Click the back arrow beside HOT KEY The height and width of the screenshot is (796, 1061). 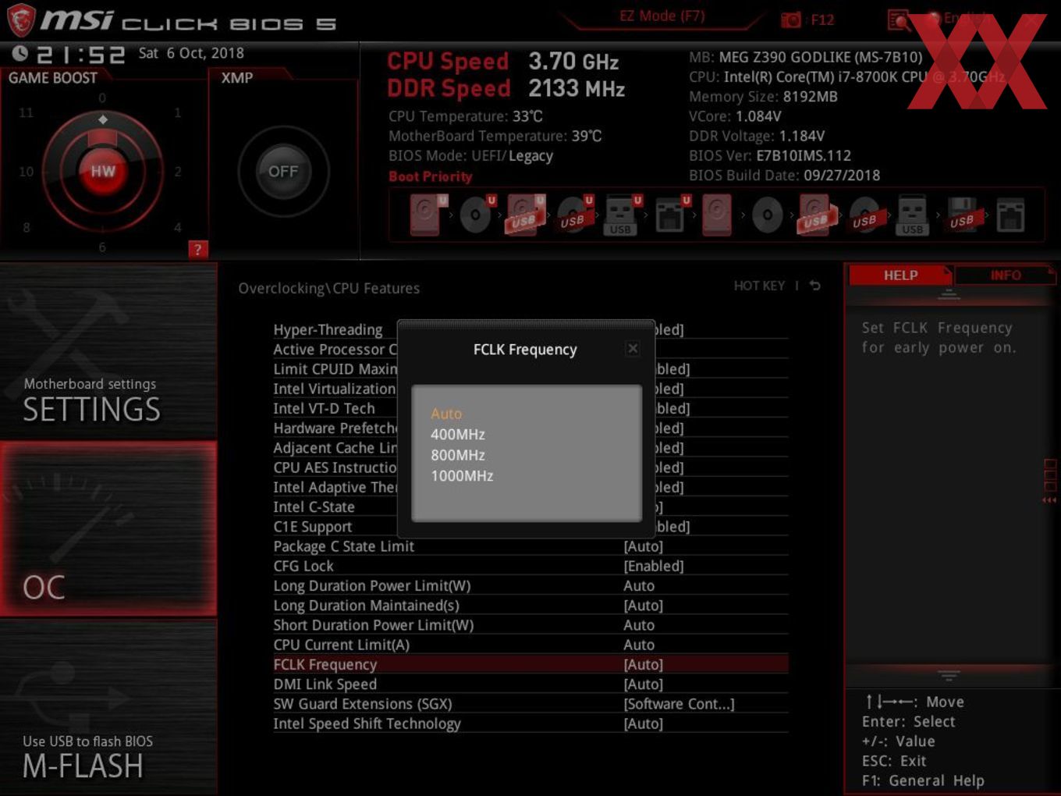pyautogui.click(x=815, y=286)
